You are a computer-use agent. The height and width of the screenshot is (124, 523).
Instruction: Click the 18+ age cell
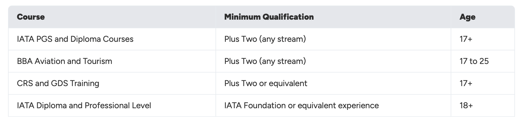[x=466, y=105]
